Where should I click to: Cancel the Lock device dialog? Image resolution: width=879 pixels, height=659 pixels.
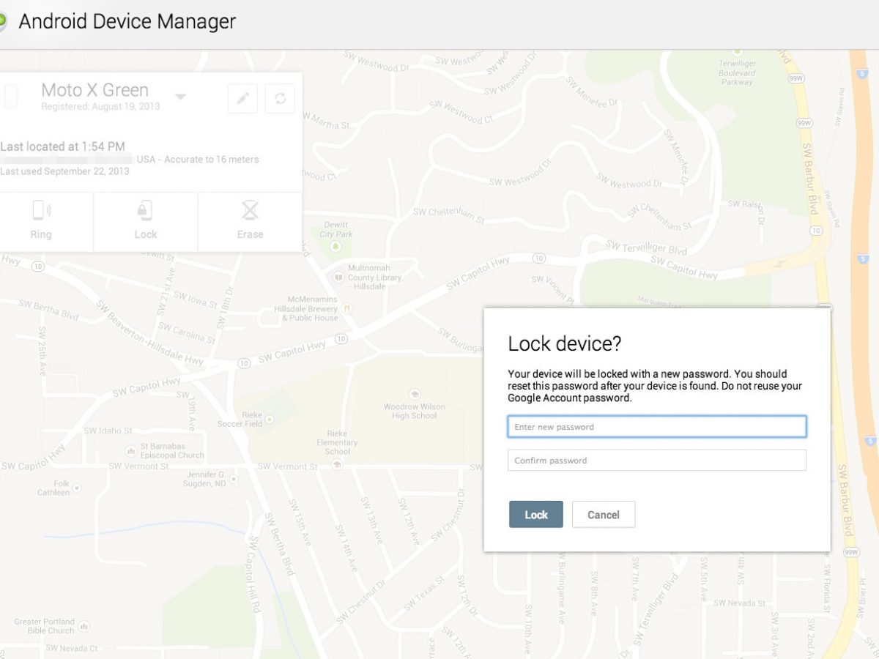(x=603, y=515)
